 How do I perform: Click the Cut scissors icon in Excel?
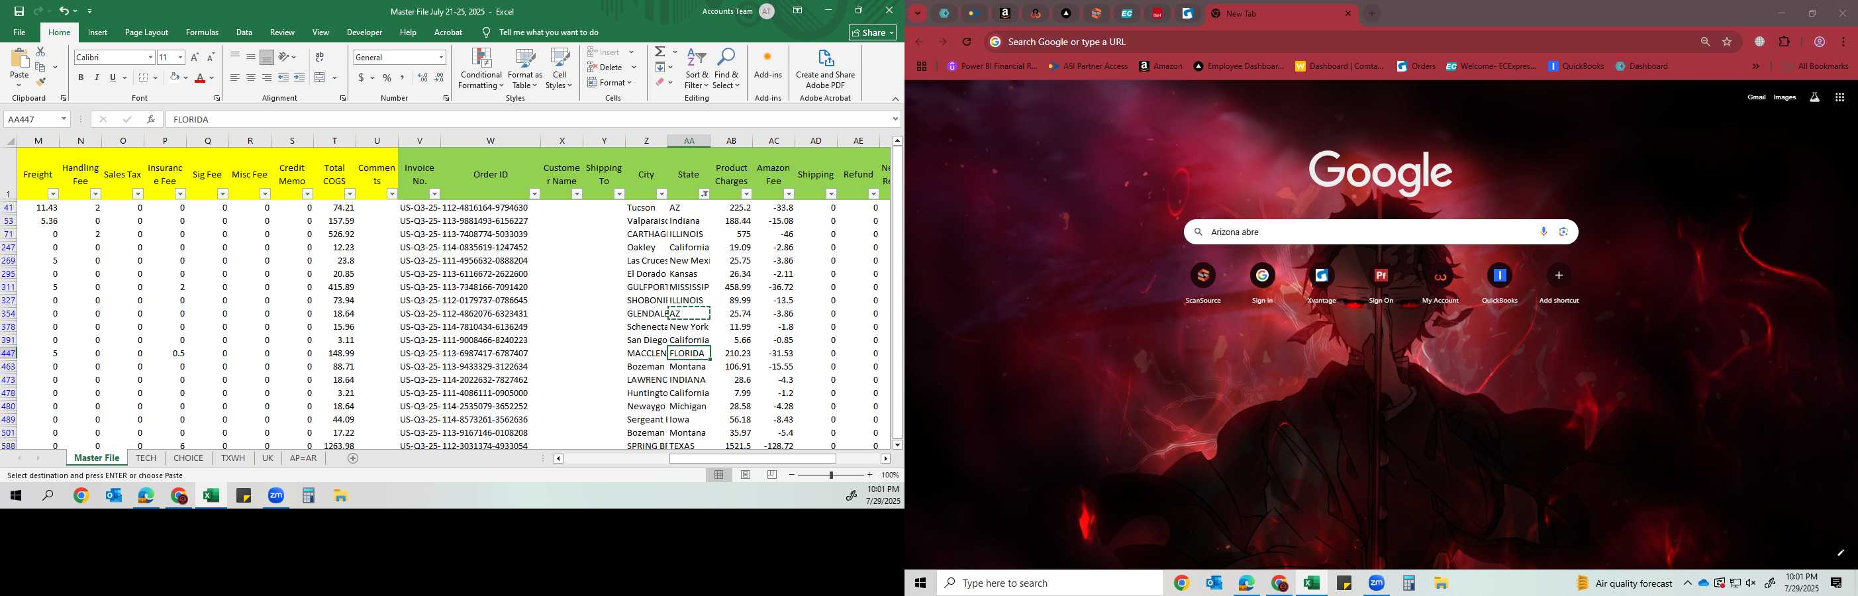pyautogui.click(x=40, y=52)
